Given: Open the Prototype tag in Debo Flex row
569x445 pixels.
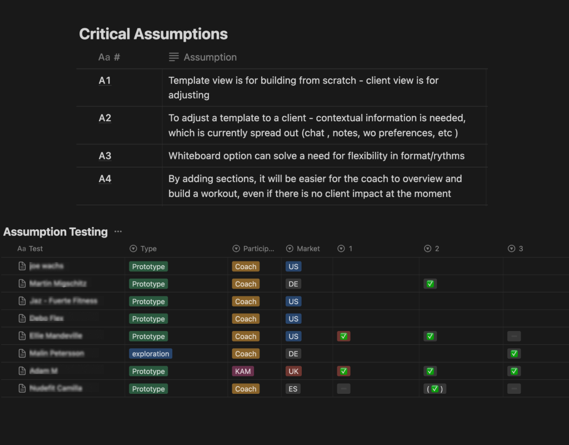Looking at the screenshot, I should coord(148,319).
